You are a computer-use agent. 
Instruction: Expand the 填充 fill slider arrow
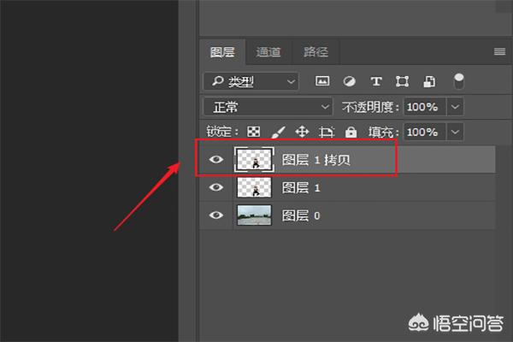coord(455,132)
